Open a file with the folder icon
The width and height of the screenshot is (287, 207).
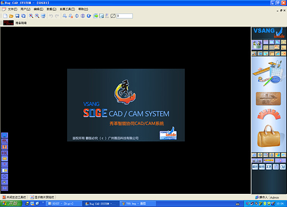[11, 16]
